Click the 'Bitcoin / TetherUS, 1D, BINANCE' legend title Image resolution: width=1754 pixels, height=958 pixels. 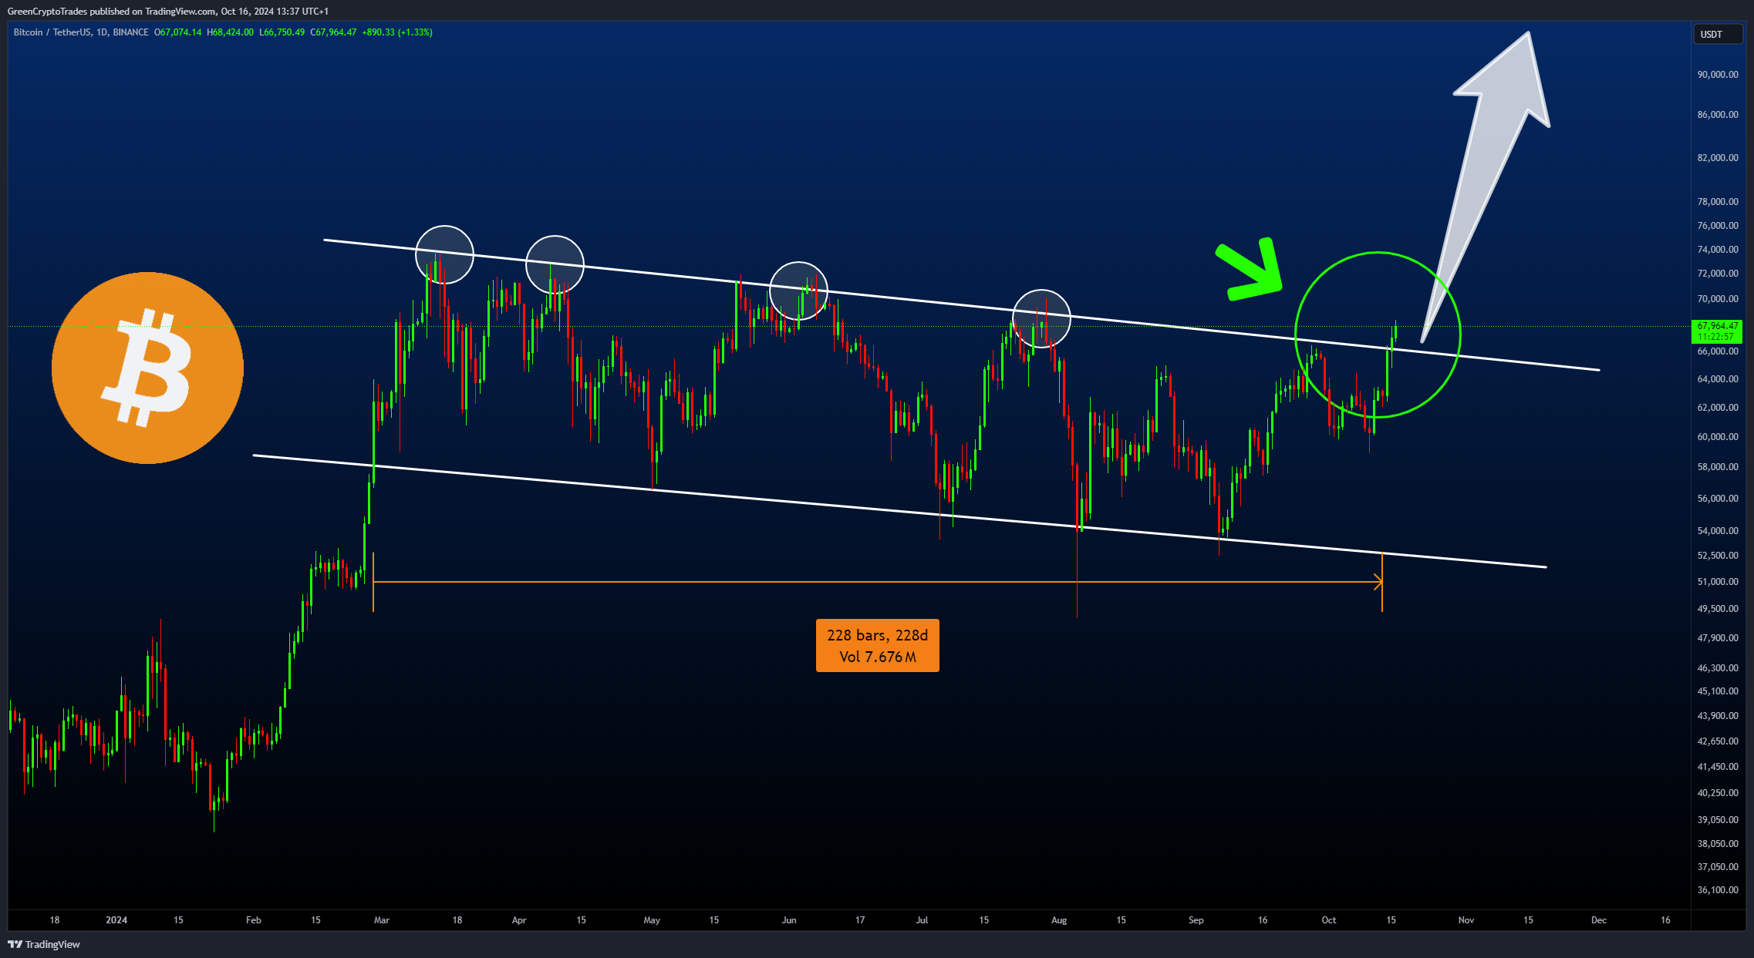pyautogui.click(x=81, y=32)
